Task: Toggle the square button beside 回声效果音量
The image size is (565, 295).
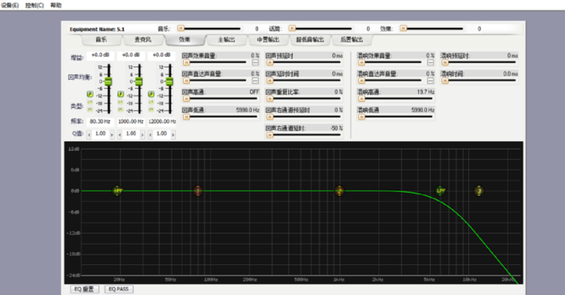Action: click(255, 63)
